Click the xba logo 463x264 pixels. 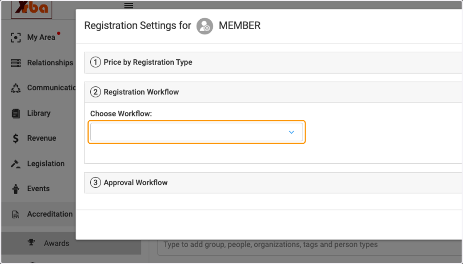(x=31, y=9)
